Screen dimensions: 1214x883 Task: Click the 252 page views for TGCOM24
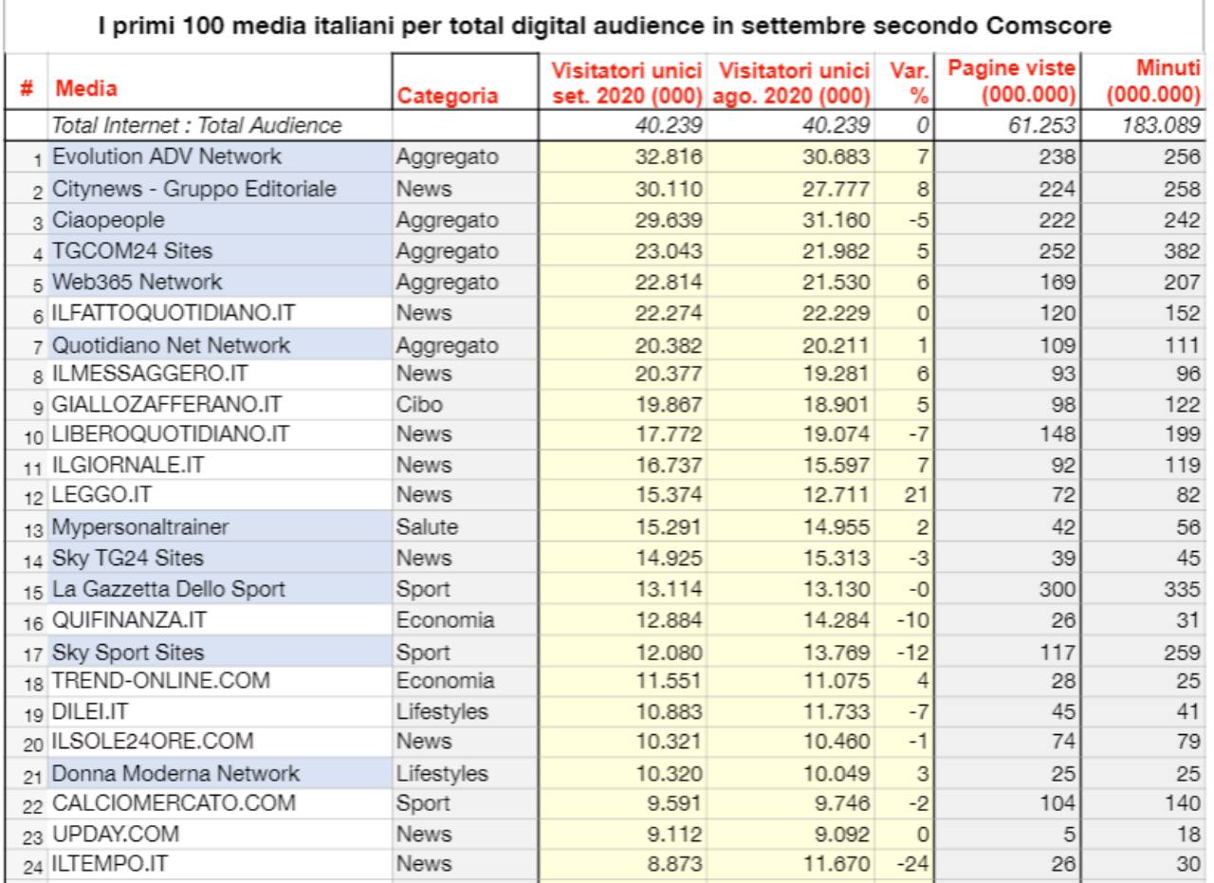(1058, 251)
